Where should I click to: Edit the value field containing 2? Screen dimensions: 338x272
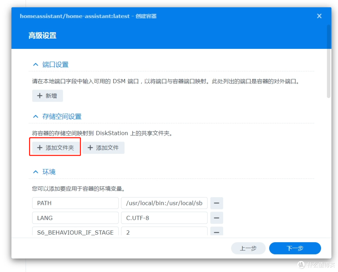click(164, 232)
